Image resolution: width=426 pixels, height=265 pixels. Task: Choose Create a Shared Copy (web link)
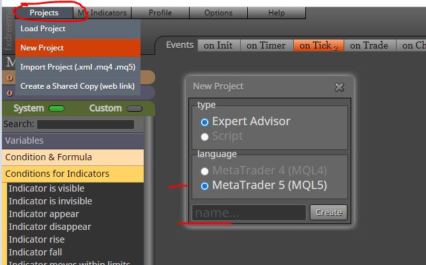click(x=78, y=86)
